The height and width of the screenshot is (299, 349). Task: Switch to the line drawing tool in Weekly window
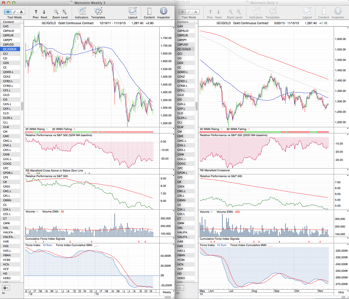click(x=15, y=12)
